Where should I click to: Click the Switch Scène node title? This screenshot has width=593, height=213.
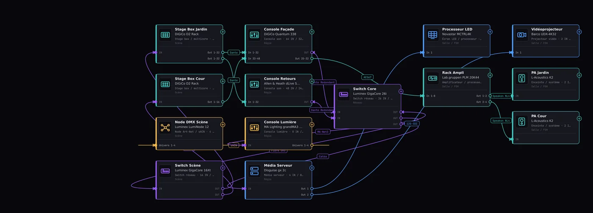click(187, 165)
